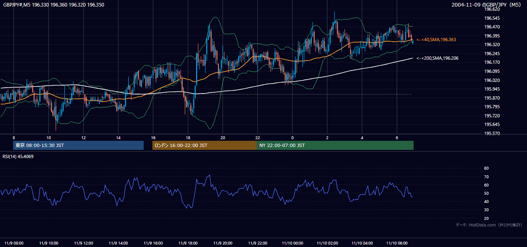Click bottom time label 11/10 00:00
This screenshot has height=247, width=527.
(x=292, y=243)
